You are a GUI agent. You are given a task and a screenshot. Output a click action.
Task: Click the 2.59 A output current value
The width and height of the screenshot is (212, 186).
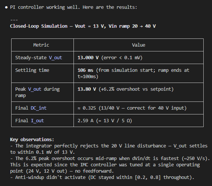(x=85, y=121)
